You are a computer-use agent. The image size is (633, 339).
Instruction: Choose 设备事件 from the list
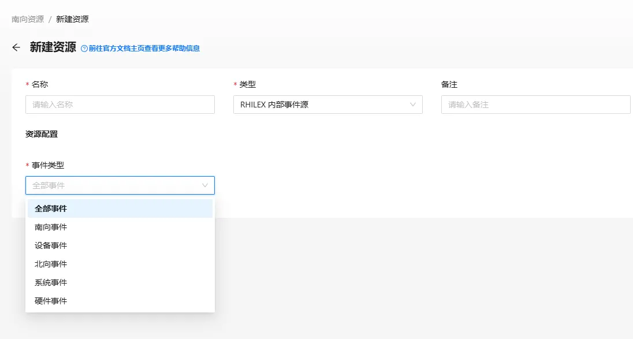(x=120, y=245)
